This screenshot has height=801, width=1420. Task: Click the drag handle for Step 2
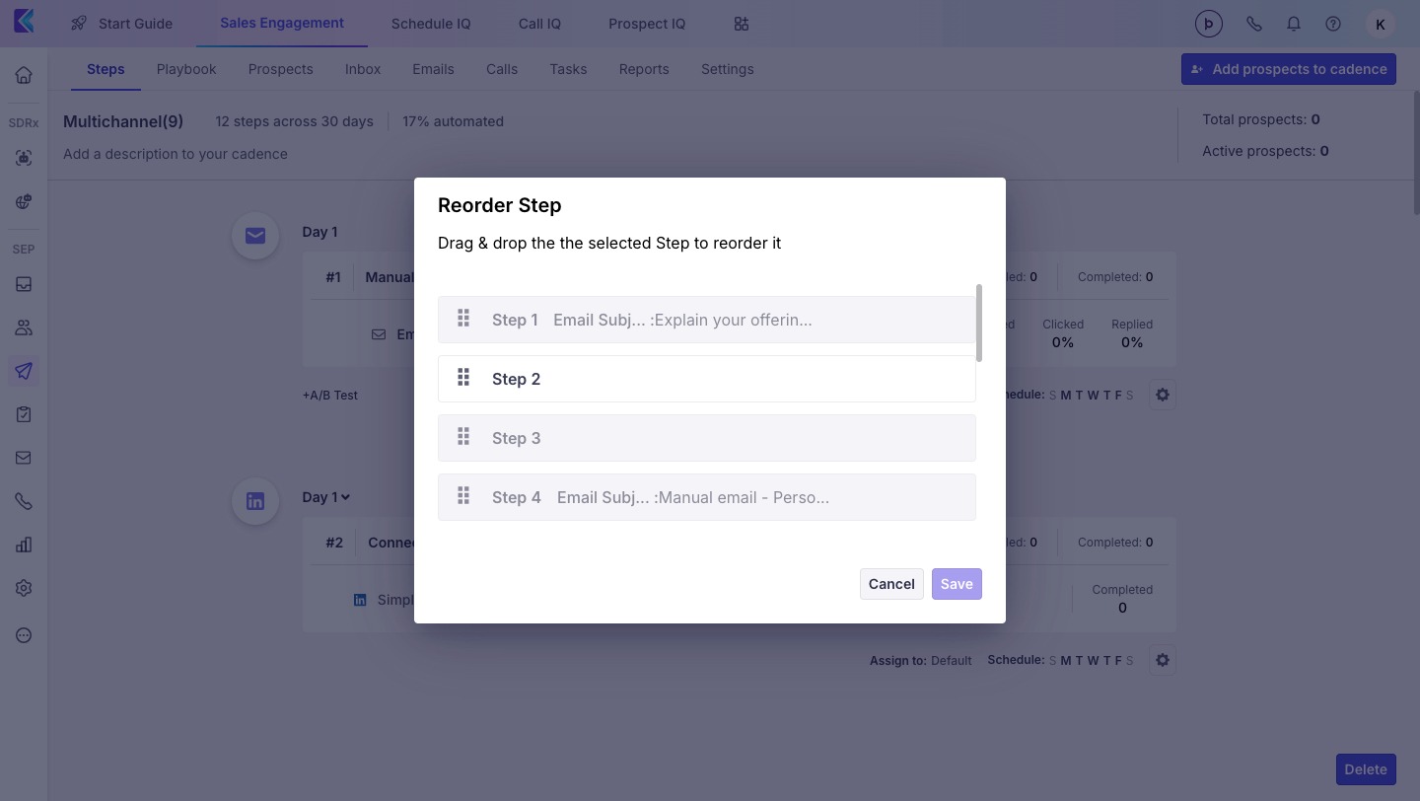tap(463, 377)
